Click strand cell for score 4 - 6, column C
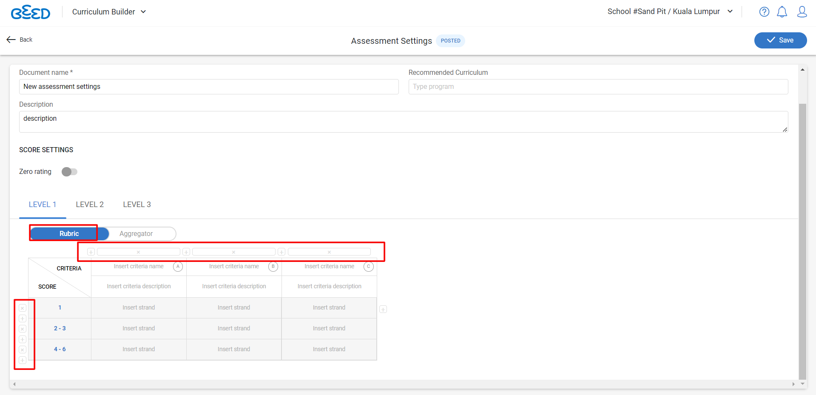Viewport: 816px width, 395px height. click(329, 350)
